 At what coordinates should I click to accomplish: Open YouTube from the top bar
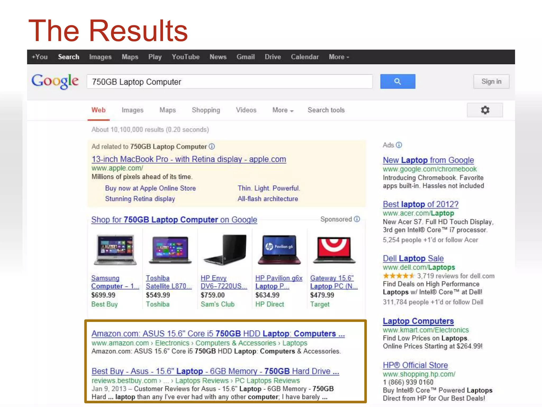point(185,57)
